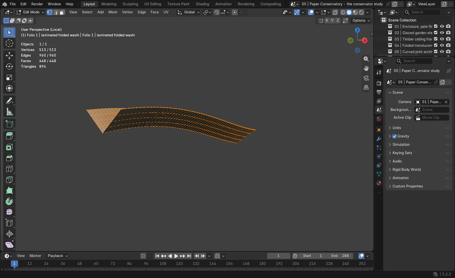Screen dimensions: 455x278
Task: Open the Render menu
Action: tap(37, 4)
